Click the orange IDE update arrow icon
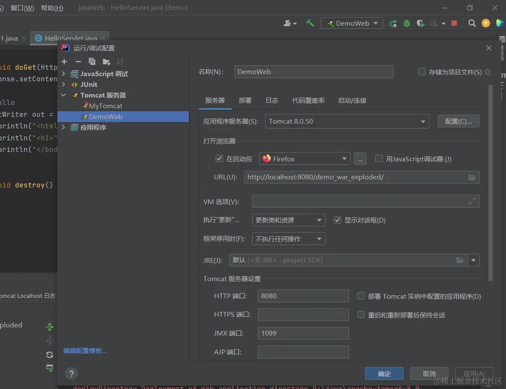Viewport: 506px width, 389px height. pos(486,23)
